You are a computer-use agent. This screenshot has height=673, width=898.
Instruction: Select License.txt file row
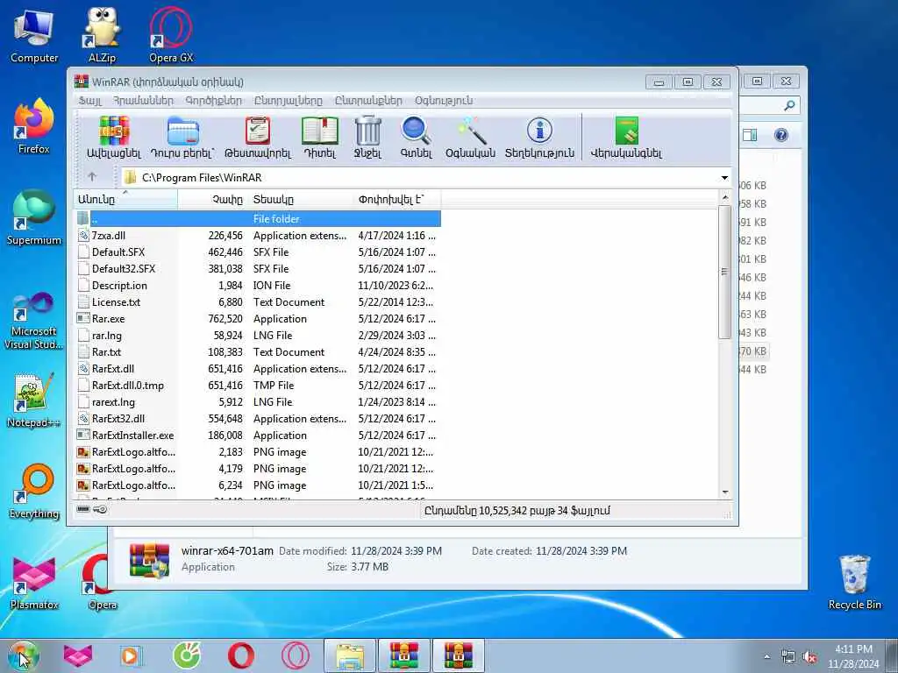click(258, 301)
